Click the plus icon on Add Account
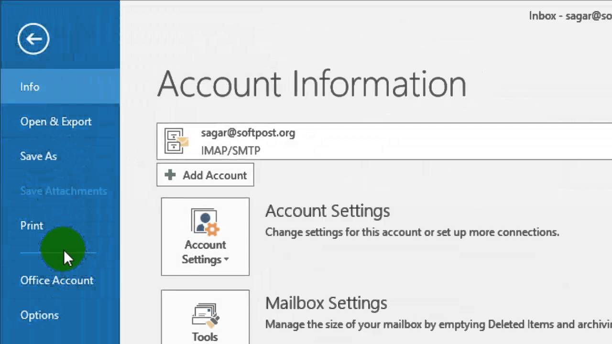This screenshot has width=612, height=344. [x=170, y=175]
